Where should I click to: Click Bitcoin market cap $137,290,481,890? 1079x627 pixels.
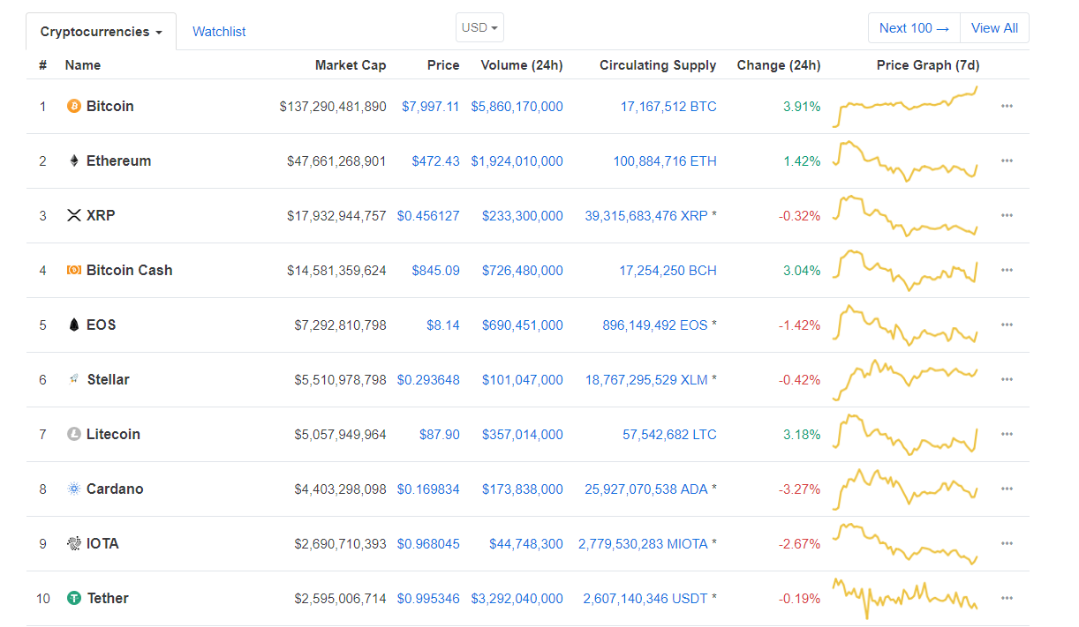pos(333,107)
